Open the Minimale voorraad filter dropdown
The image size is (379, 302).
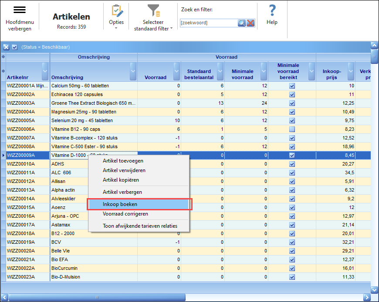[264, 71]
